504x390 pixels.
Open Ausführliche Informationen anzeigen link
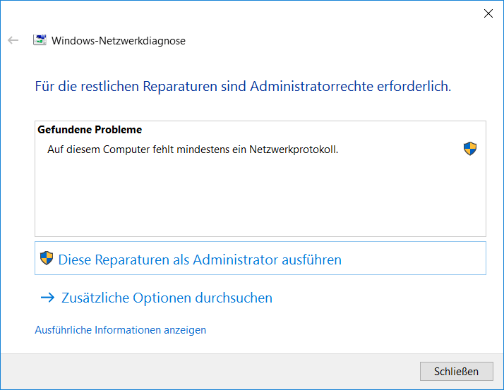pyautogui.click(x=120, y=330)
